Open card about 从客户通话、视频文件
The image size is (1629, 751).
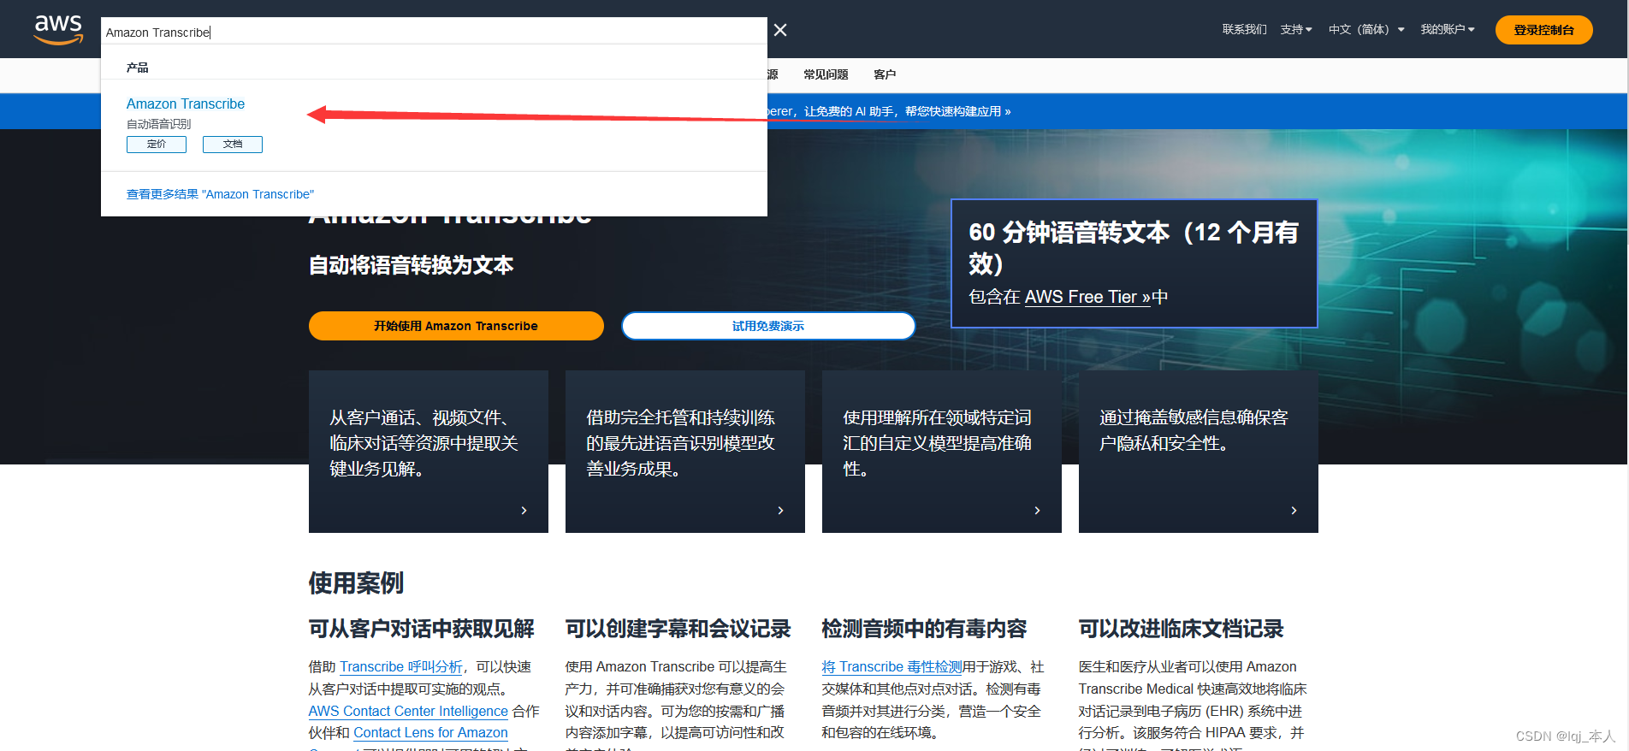click(429, 452)
